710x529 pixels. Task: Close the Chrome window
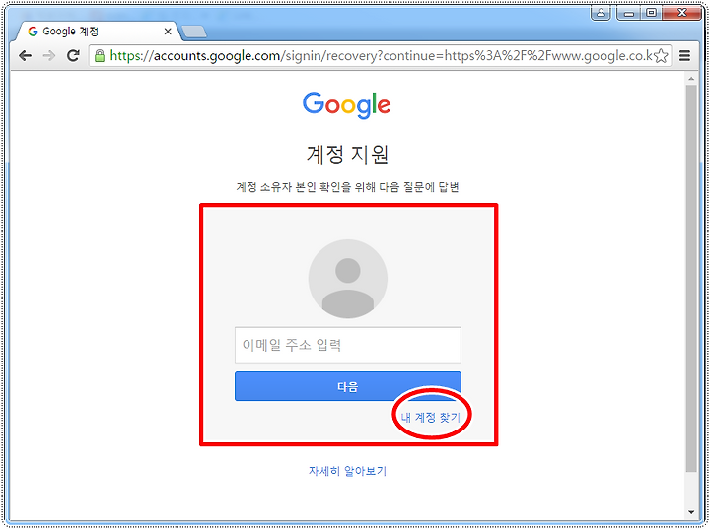coord(682,13)
